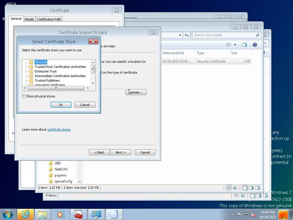Click the Trusted Publishers folder icon
This screenshot has height=220, width=293.
31,80
